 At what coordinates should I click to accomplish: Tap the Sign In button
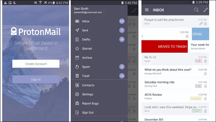point(36,80)
